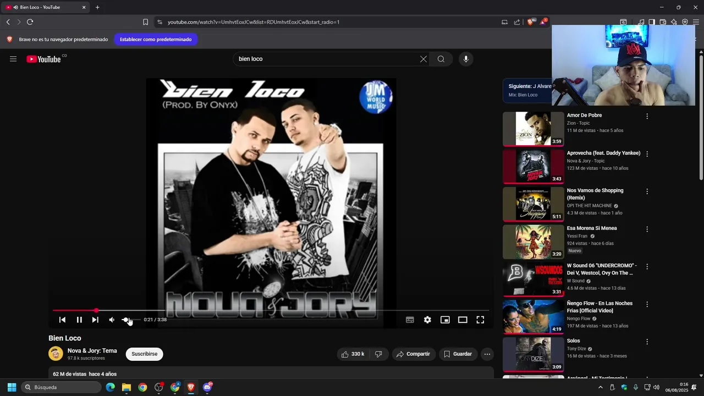Viewport: 704px width, 396px height.
Task: Enter fullscreen mode
Action: coord(480,320)
